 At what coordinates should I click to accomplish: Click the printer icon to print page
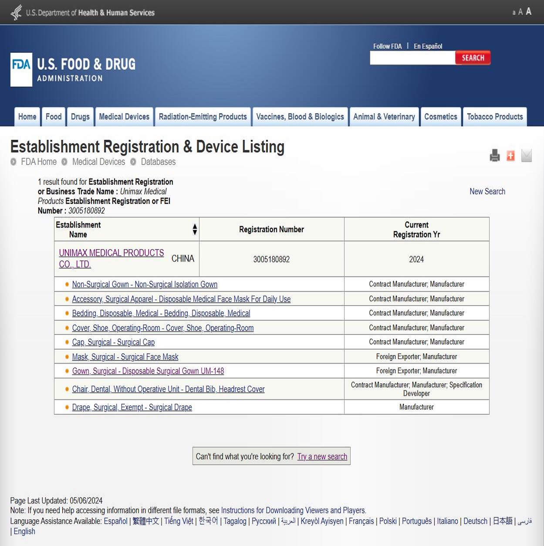(x=494, y=156)
